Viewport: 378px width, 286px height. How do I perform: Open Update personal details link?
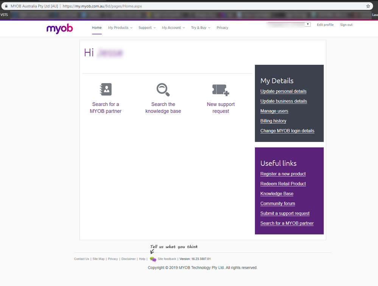point(283,91)
